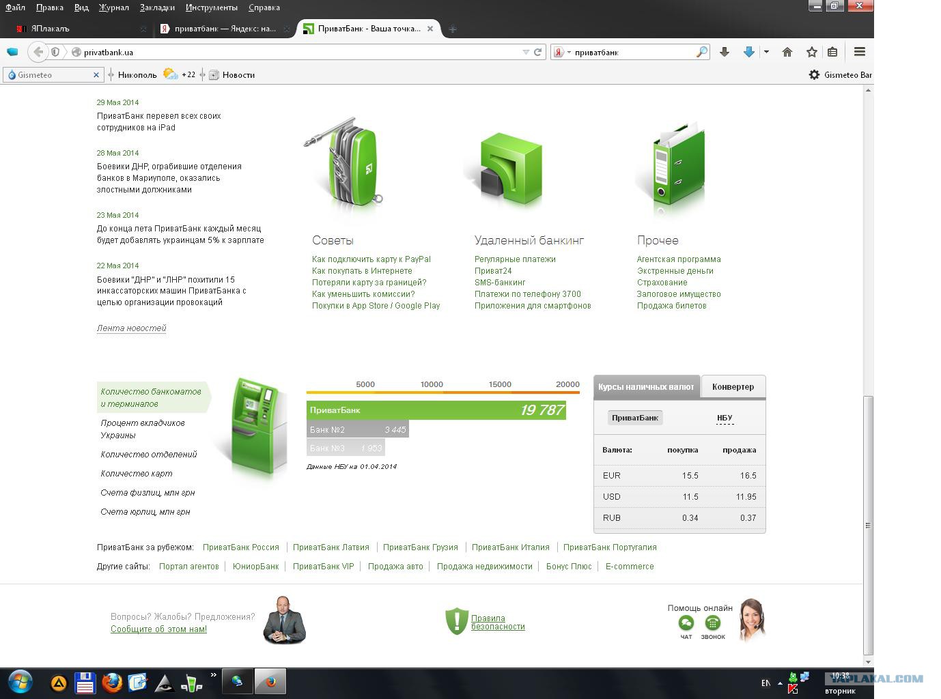Click the green ПриватБанк 19 787 bar

pyautogui.click(x=436, y=410)
